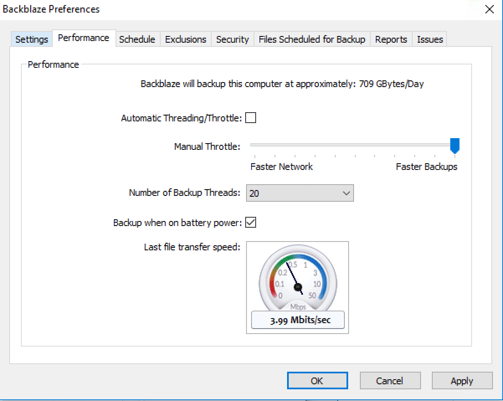503x401 pixels.
Task: Open the Issues tab
Action: (430, 39)
